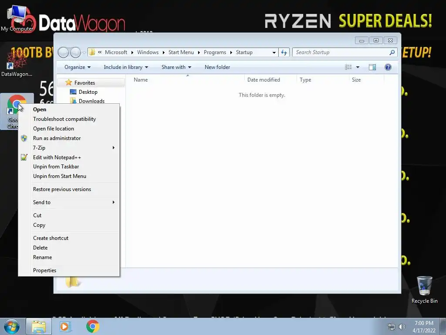Choose Cut in context menu
Image resolution: width=446 pixels, height=335 pixels.
pyautogui.click(x=69, y=215)
